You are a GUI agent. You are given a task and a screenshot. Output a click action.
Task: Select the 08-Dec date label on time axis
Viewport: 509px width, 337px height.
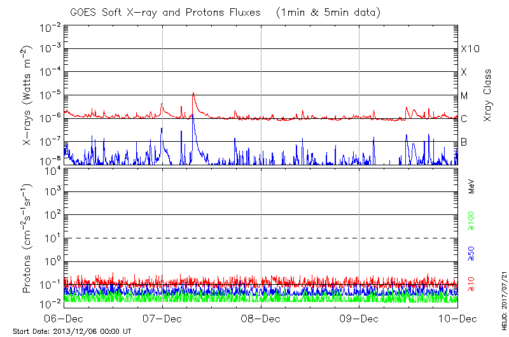(261, 319)
